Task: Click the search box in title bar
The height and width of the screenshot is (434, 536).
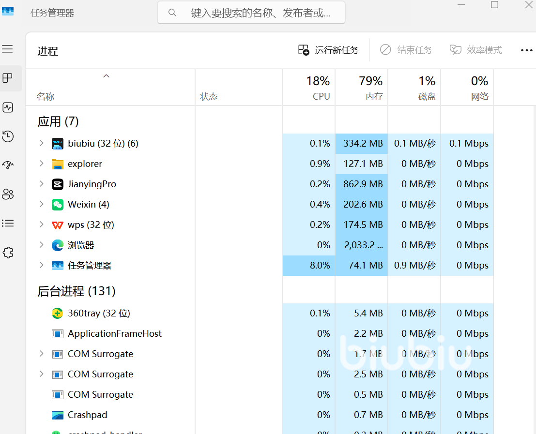Action: (x=251, y=13)
